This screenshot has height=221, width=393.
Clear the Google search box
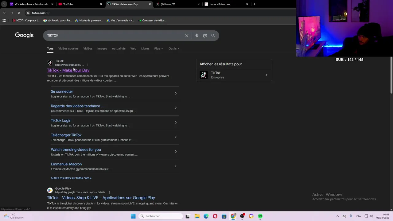tap(187, 36)
